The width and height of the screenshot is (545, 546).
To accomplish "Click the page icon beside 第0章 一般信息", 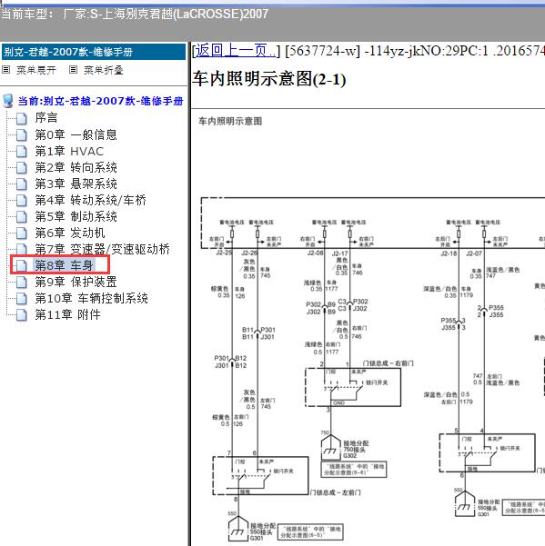I will point(22,134).
